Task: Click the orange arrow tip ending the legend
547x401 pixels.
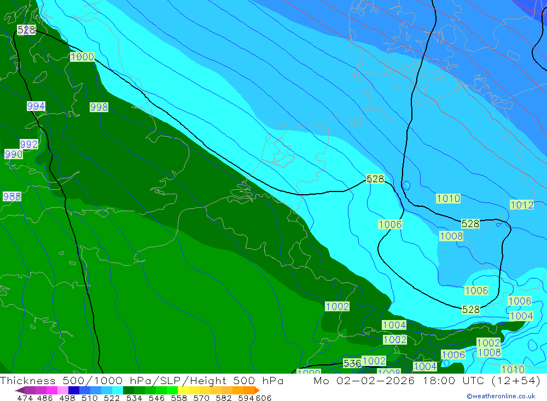Action: (x=257, y=390)
